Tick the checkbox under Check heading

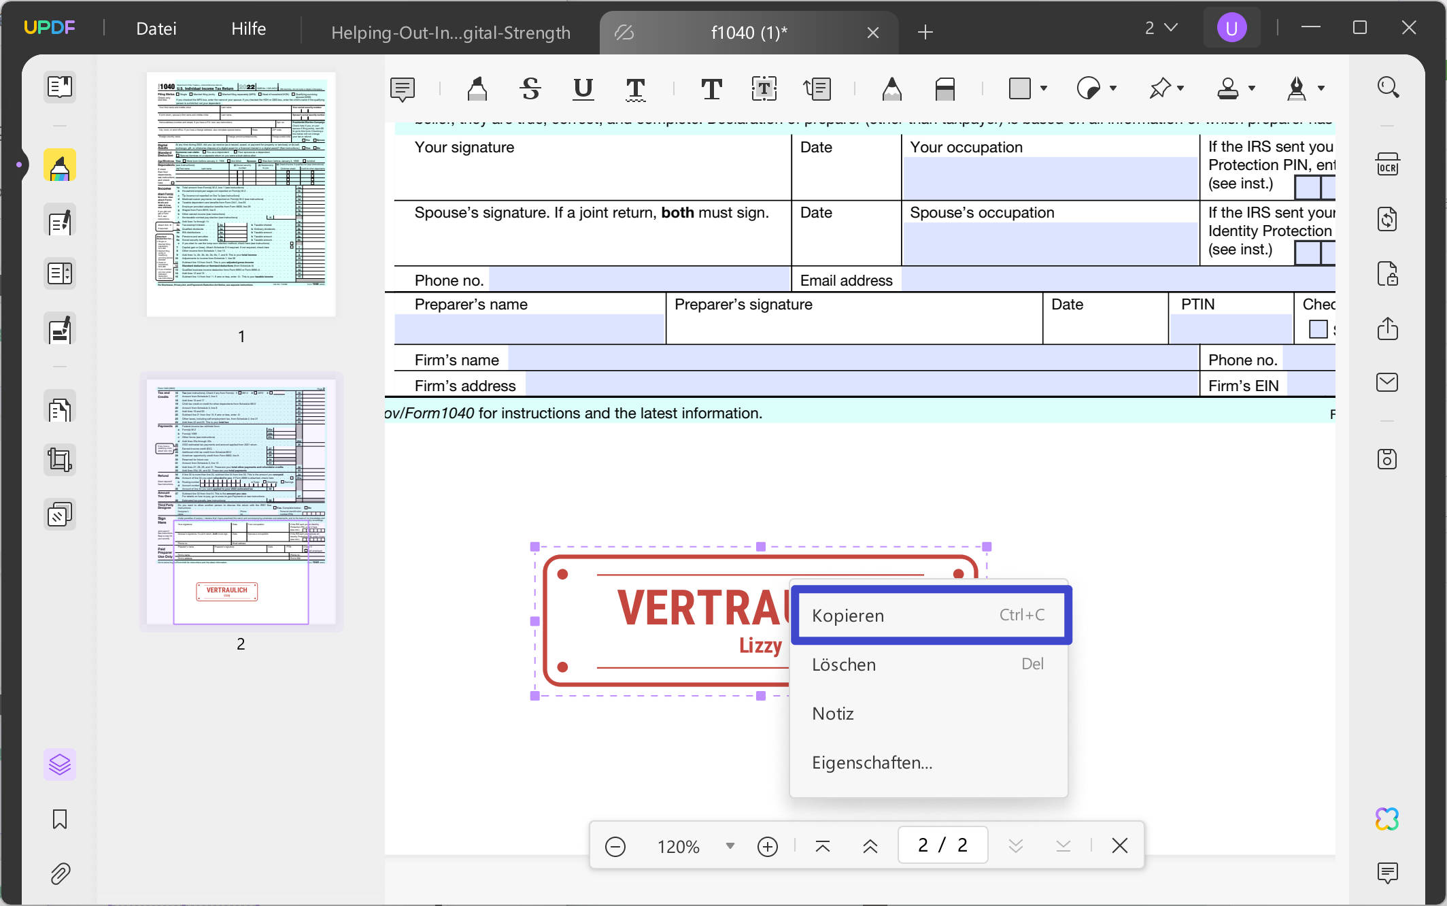pyautogui.click(x=1318, y=329)
